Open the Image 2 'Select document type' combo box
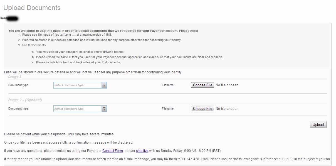This screenshot has width=336, height=166. (78, 109)
